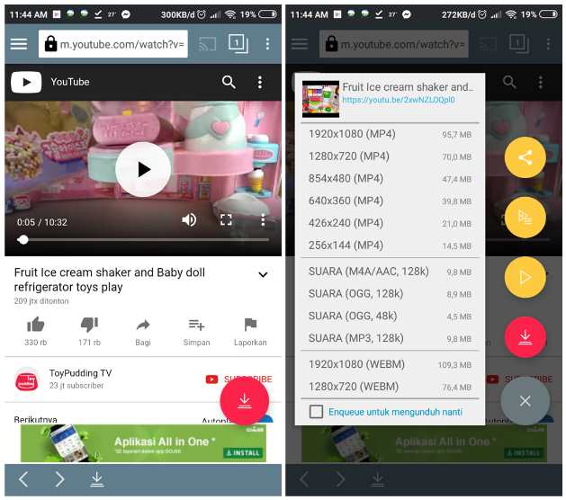Open hamburger menu in left browser screen
Image resolution: width=566 pixels, height=500 pixels.
19,44
